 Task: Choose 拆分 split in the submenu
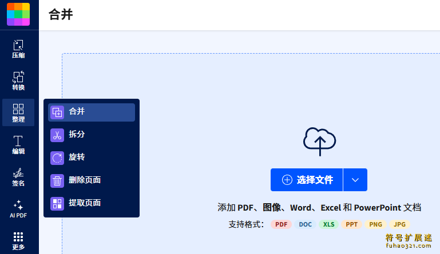click(x=92, y=135)
